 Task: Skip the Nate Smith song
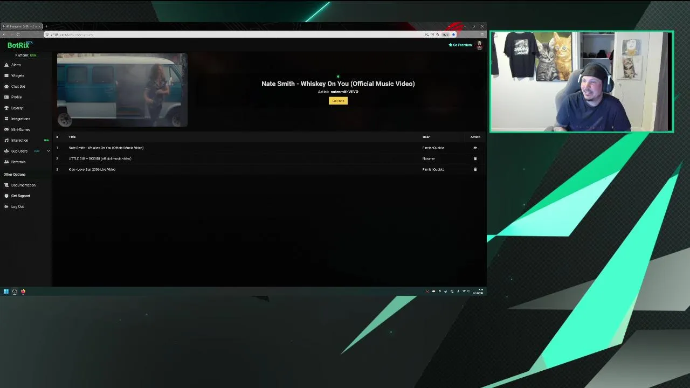[475, 148]
